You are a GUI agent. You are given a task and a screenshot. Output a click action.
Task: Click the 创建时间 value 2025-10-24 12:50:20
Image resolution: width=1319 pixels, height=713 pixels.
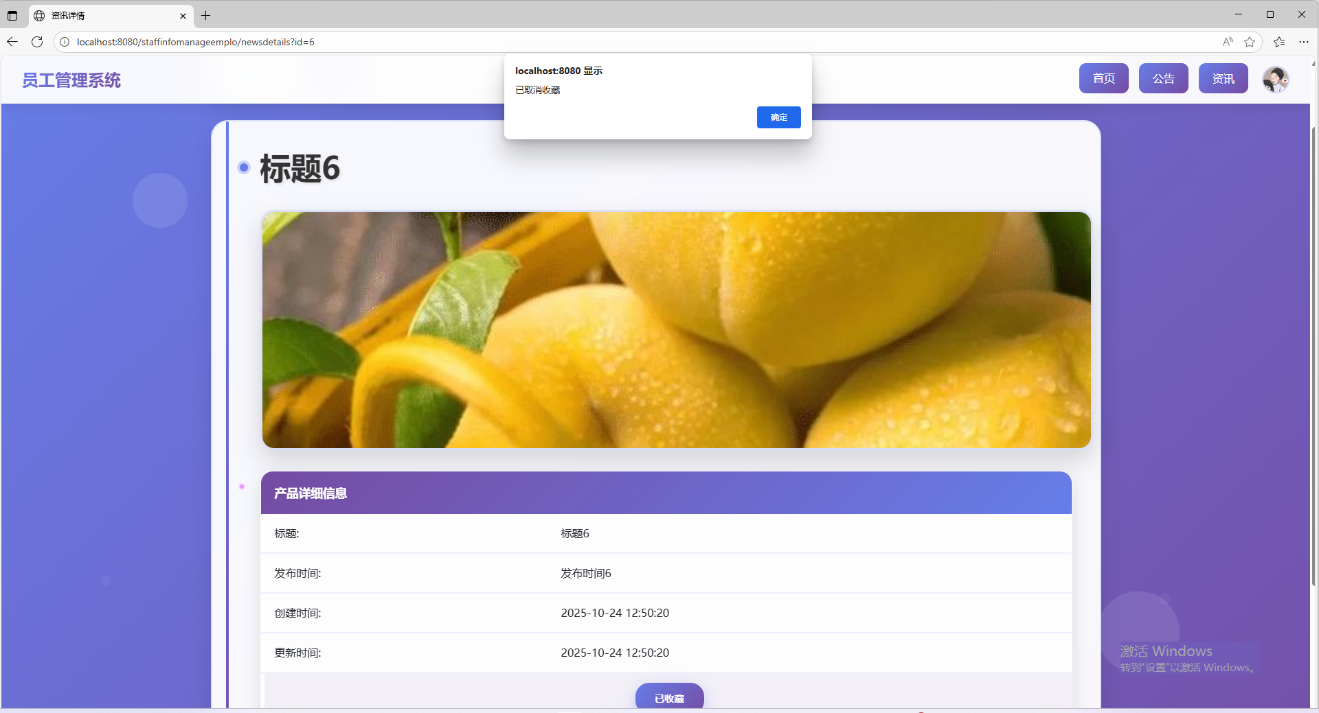click(615, 613)
